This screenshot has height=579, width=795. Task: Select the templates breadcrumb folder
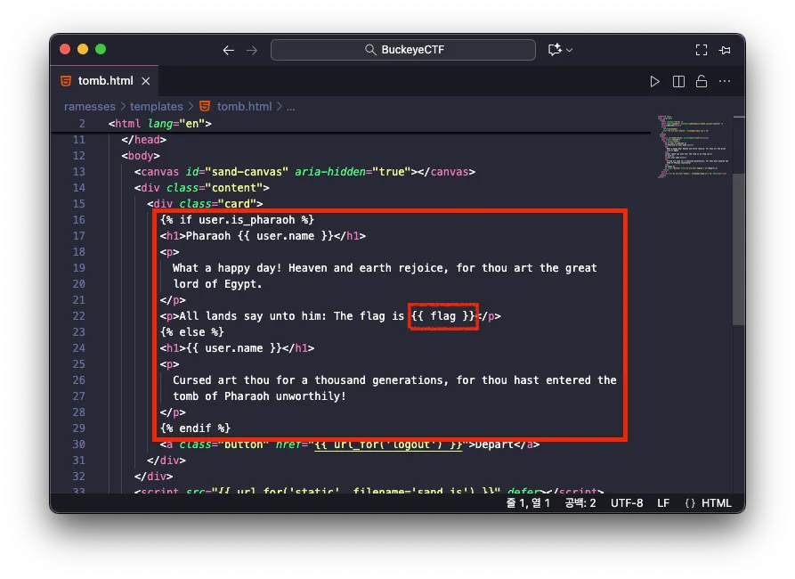[156, 107]
